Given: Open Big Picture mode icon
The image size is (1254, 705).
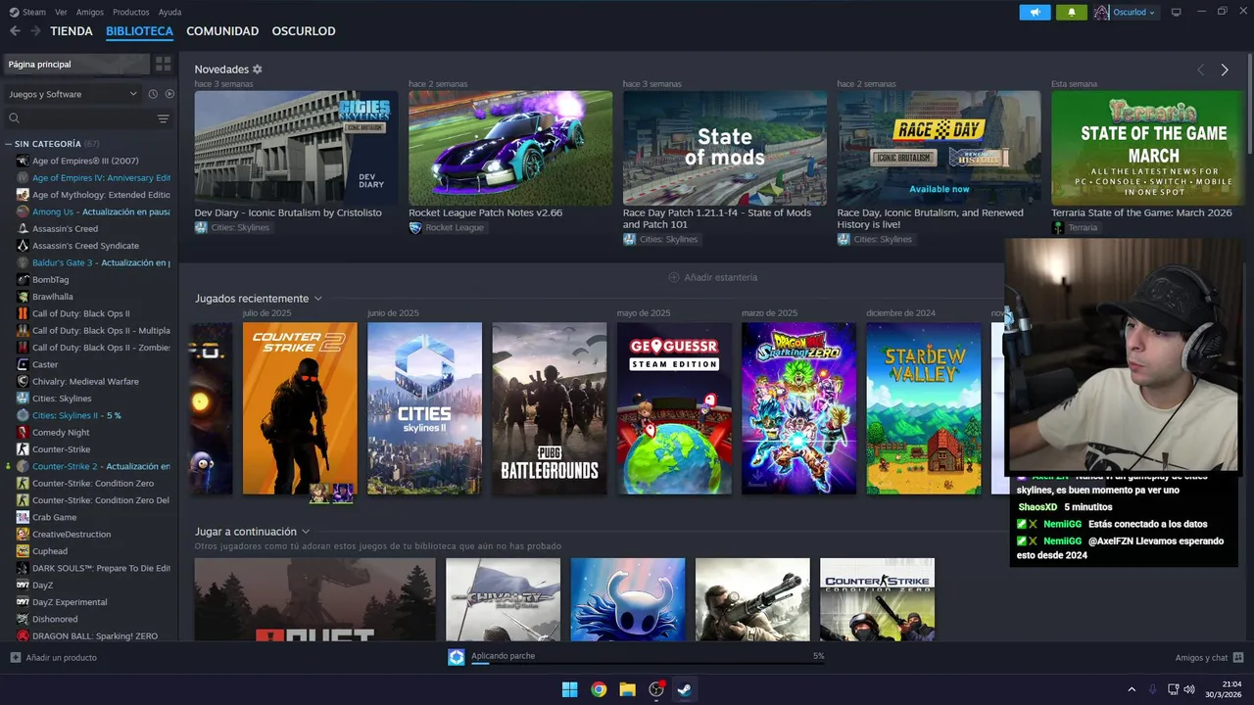Looking at the screenshot, I should tap(1177, 12).
